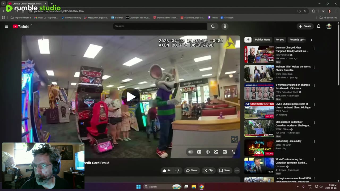The height and width of the screenshot is (191, 340).
Task: Select the All filter chip
Action: point(248,40)
